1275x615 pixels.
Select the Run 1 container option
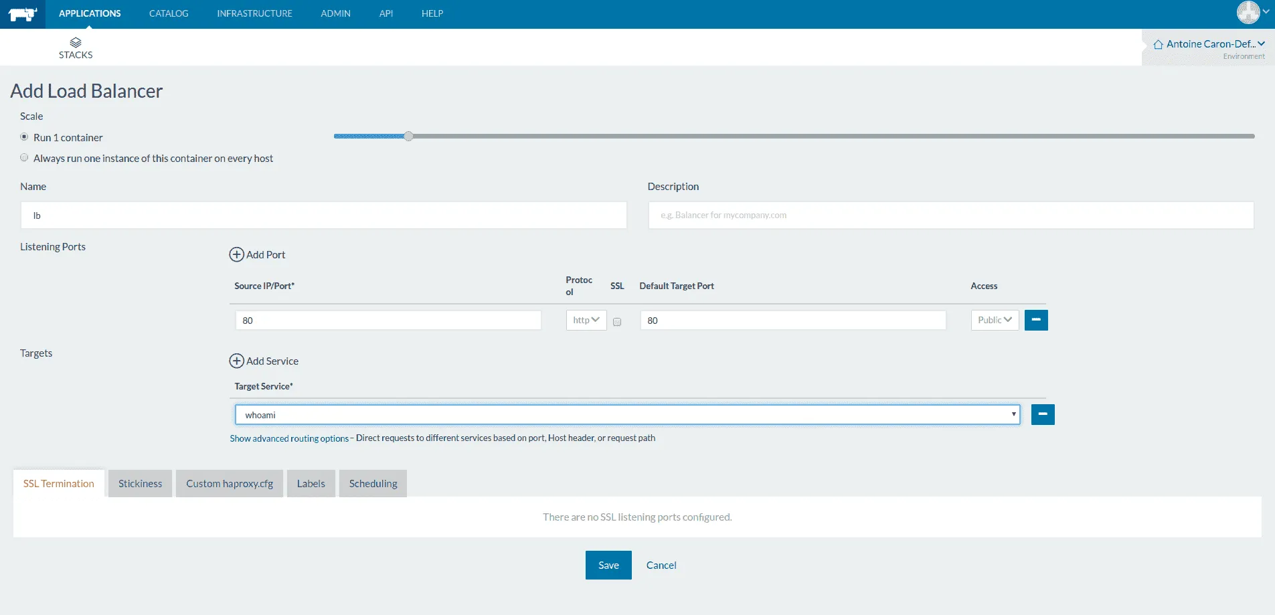25,137
